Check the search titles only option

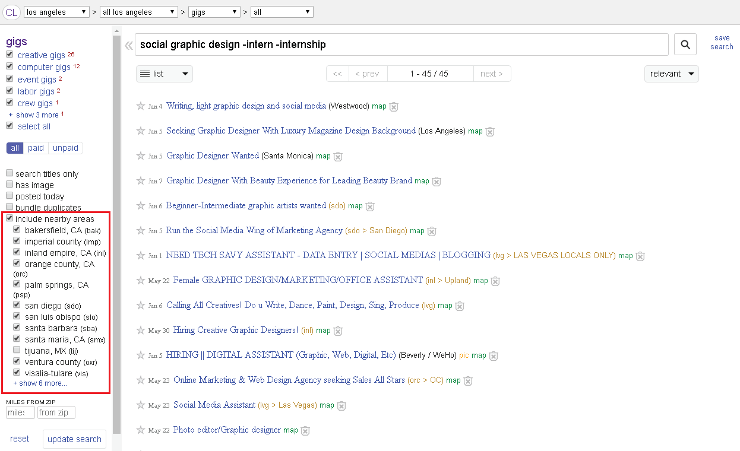[10, 173]
